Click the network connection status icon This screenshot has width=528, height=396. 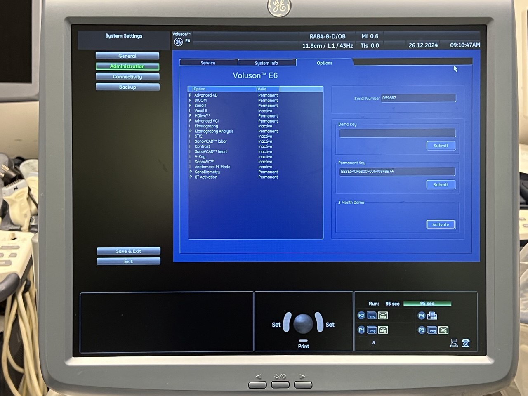click(x=454, y=343)
